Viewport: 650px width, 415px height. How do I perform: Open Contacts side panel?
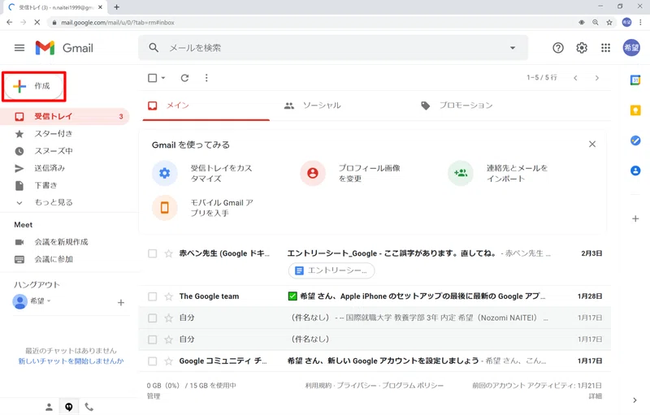[635, 171]
